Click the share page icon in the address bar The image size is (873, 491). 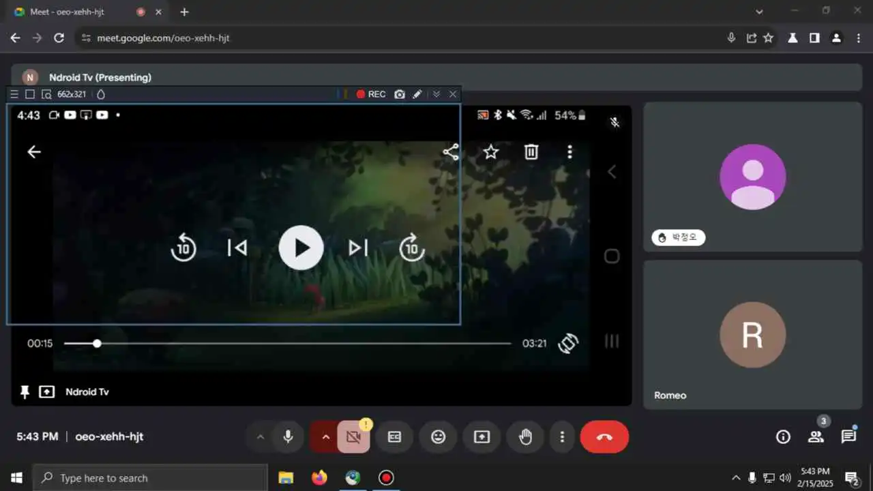point(751,38)
